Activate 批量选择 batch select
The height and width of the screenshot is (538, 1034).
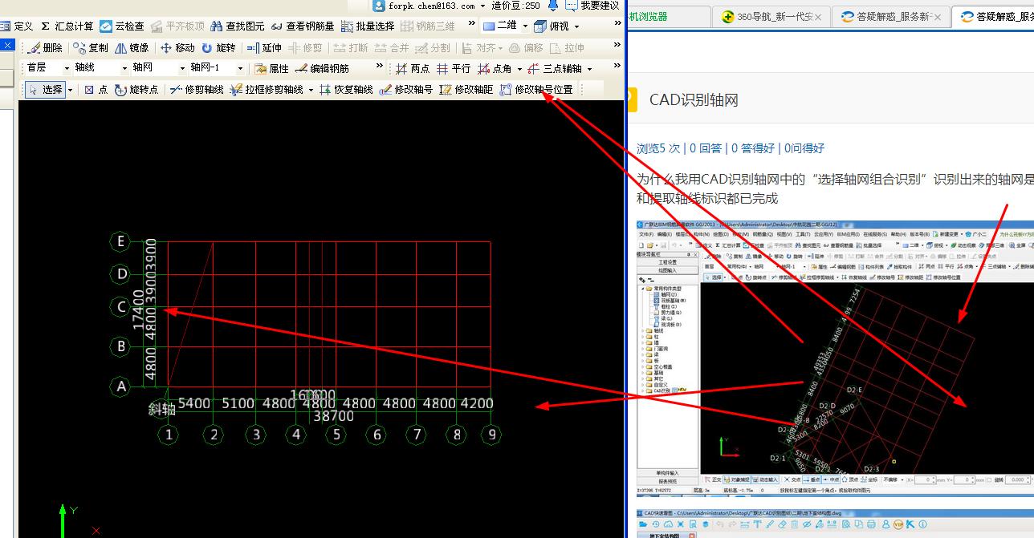[x=368, y=26]
